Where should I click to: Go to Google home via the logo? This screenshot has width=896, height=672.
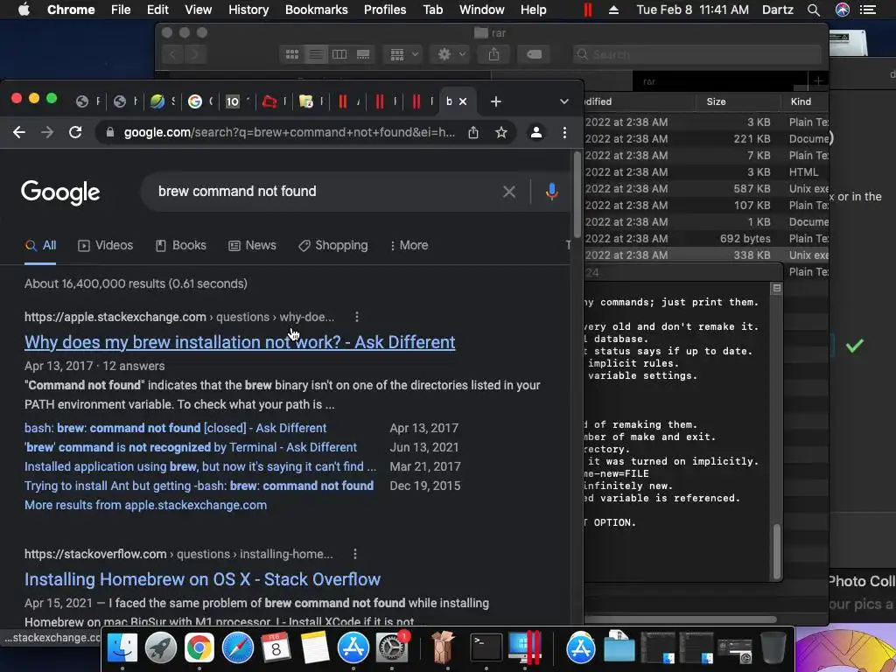coord(60,192)
